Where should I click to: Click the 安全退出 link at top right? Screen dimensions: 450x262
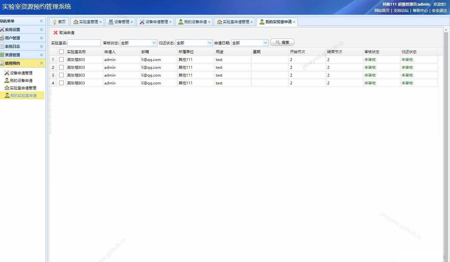tap(439, 10)
